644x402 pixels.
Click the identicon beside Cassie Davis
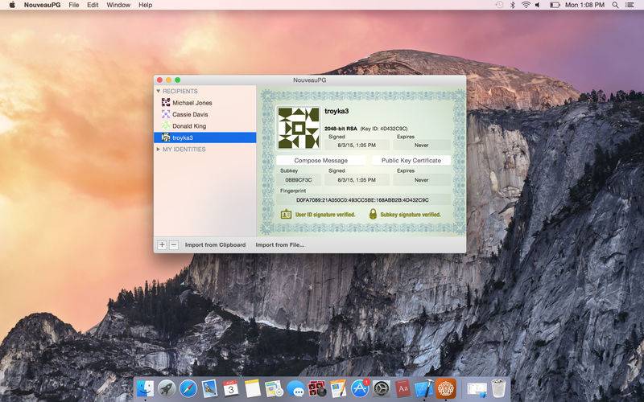click(x=166, y=114)
